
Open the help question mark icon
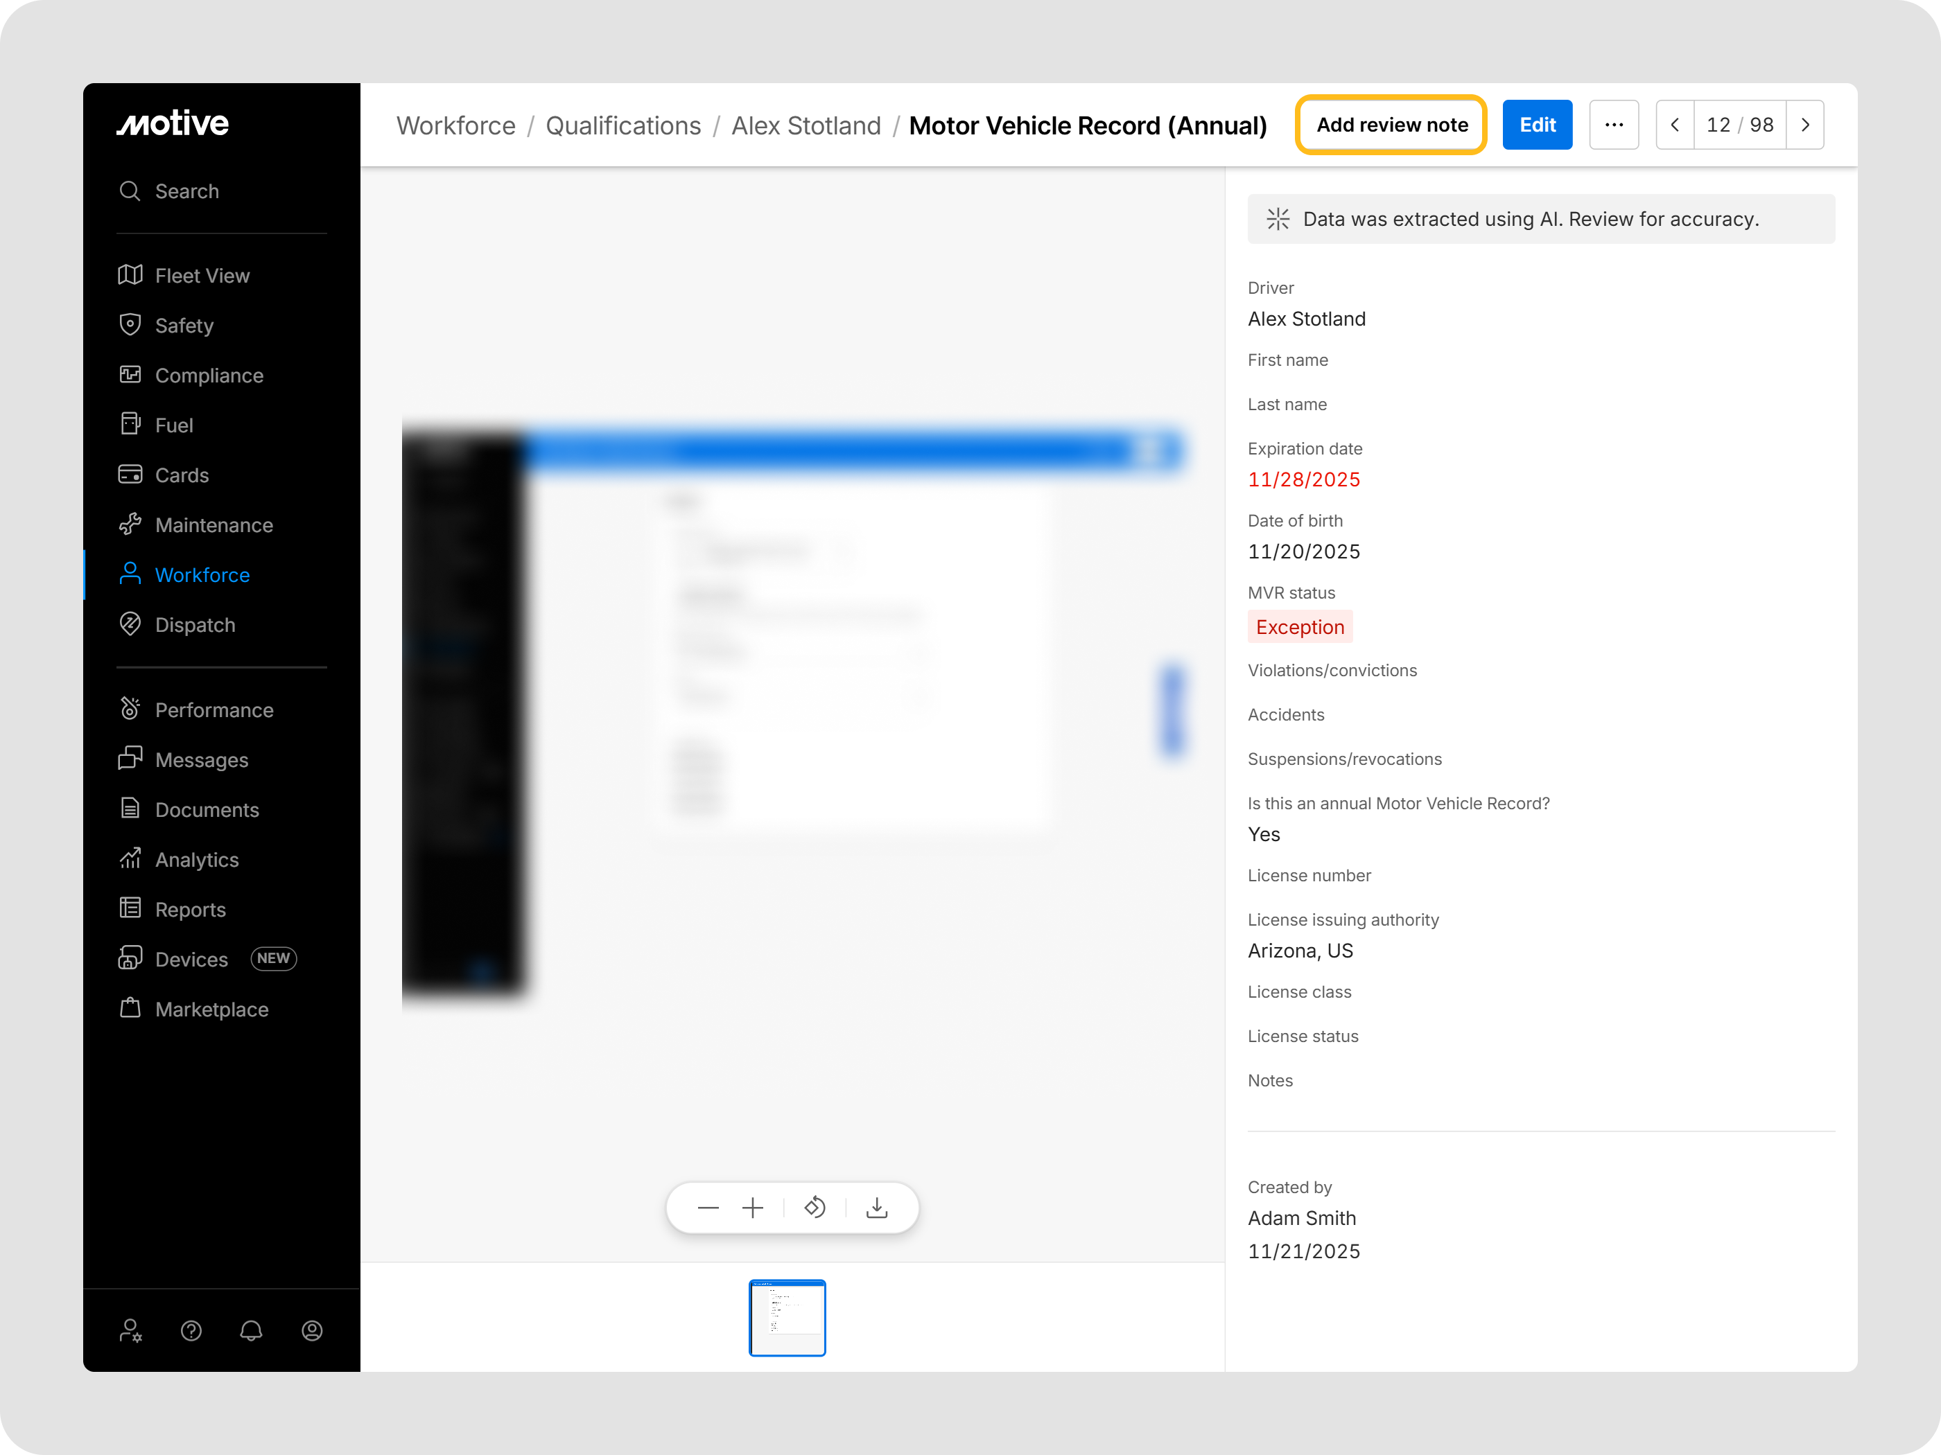tap(191, 1332)
